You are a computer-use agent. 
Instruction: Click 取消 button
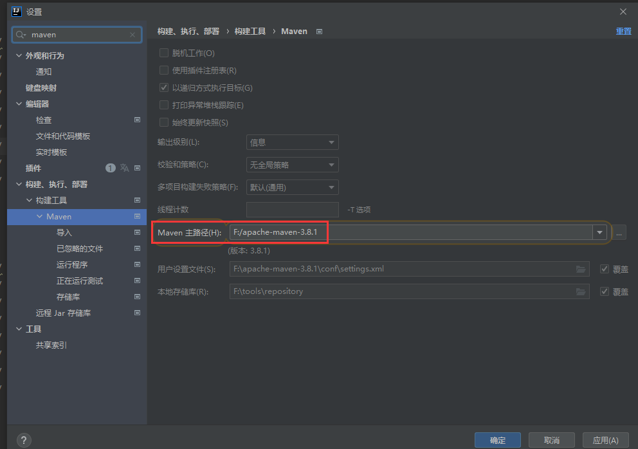(552, 440)
